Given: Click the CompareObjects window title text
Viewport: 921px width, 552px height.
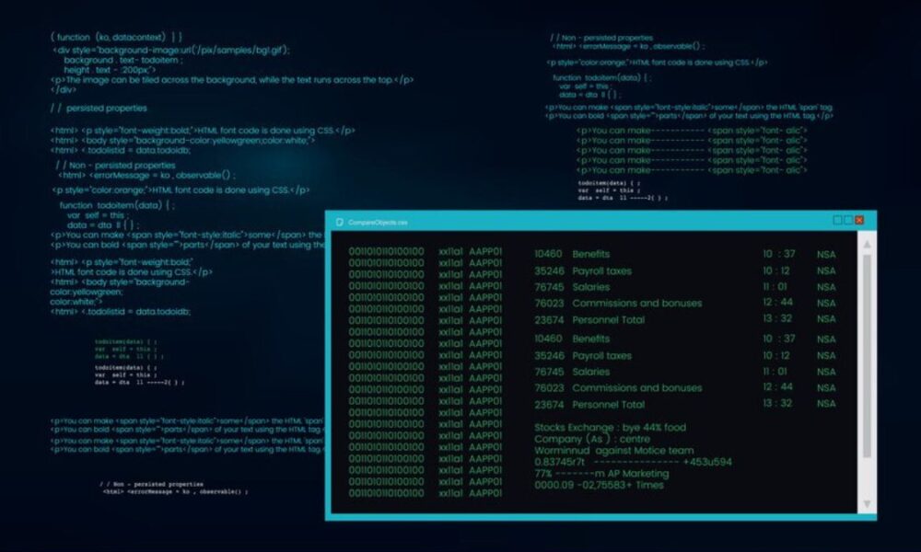Looking at the screenshot, I should [378, 223].
